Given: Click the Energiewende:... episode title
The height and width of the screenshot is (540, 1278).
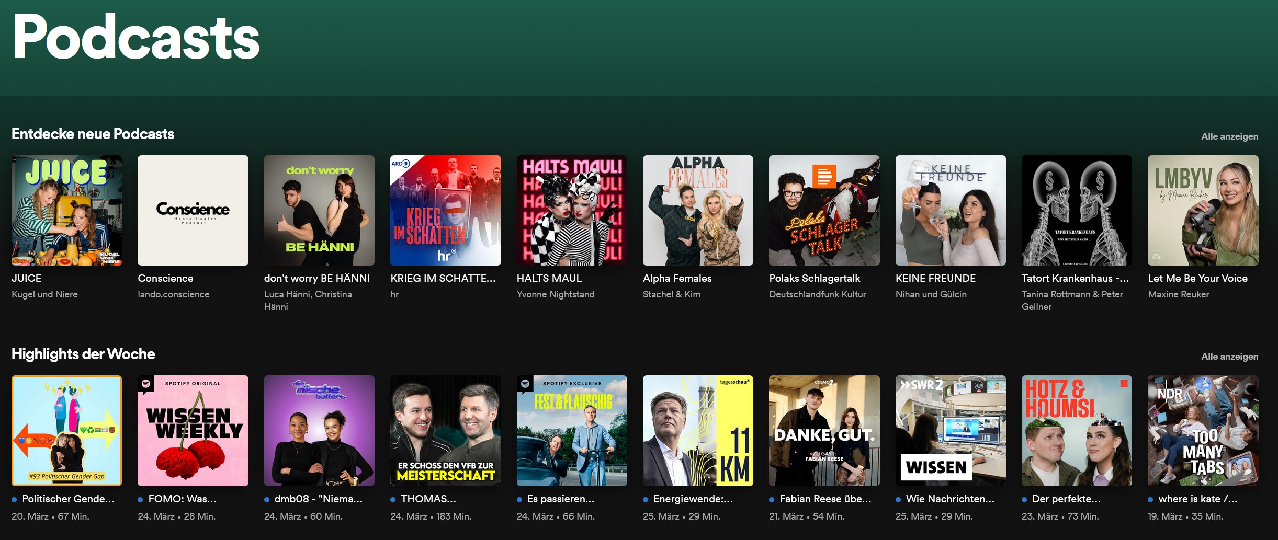Looking at the screenshot, I should [x=693, y=499].
